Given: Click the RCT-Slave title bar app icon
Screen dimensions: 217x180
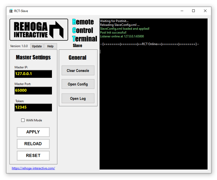Looking at the screenshot, I should pyautogui.click(x=11, y=11).
